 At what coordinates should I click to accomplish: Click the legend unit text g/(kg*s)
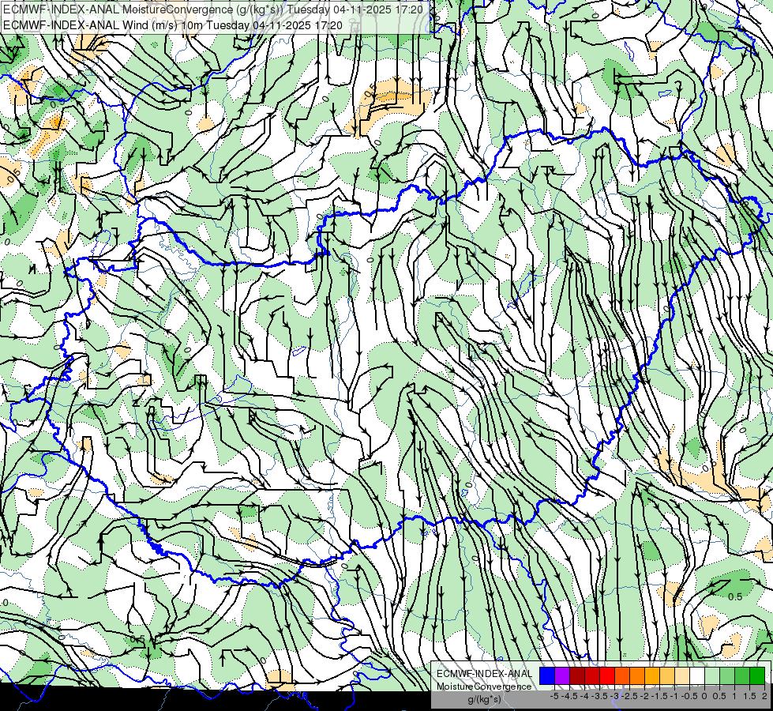pyautogui.click(x=485, y=699)
